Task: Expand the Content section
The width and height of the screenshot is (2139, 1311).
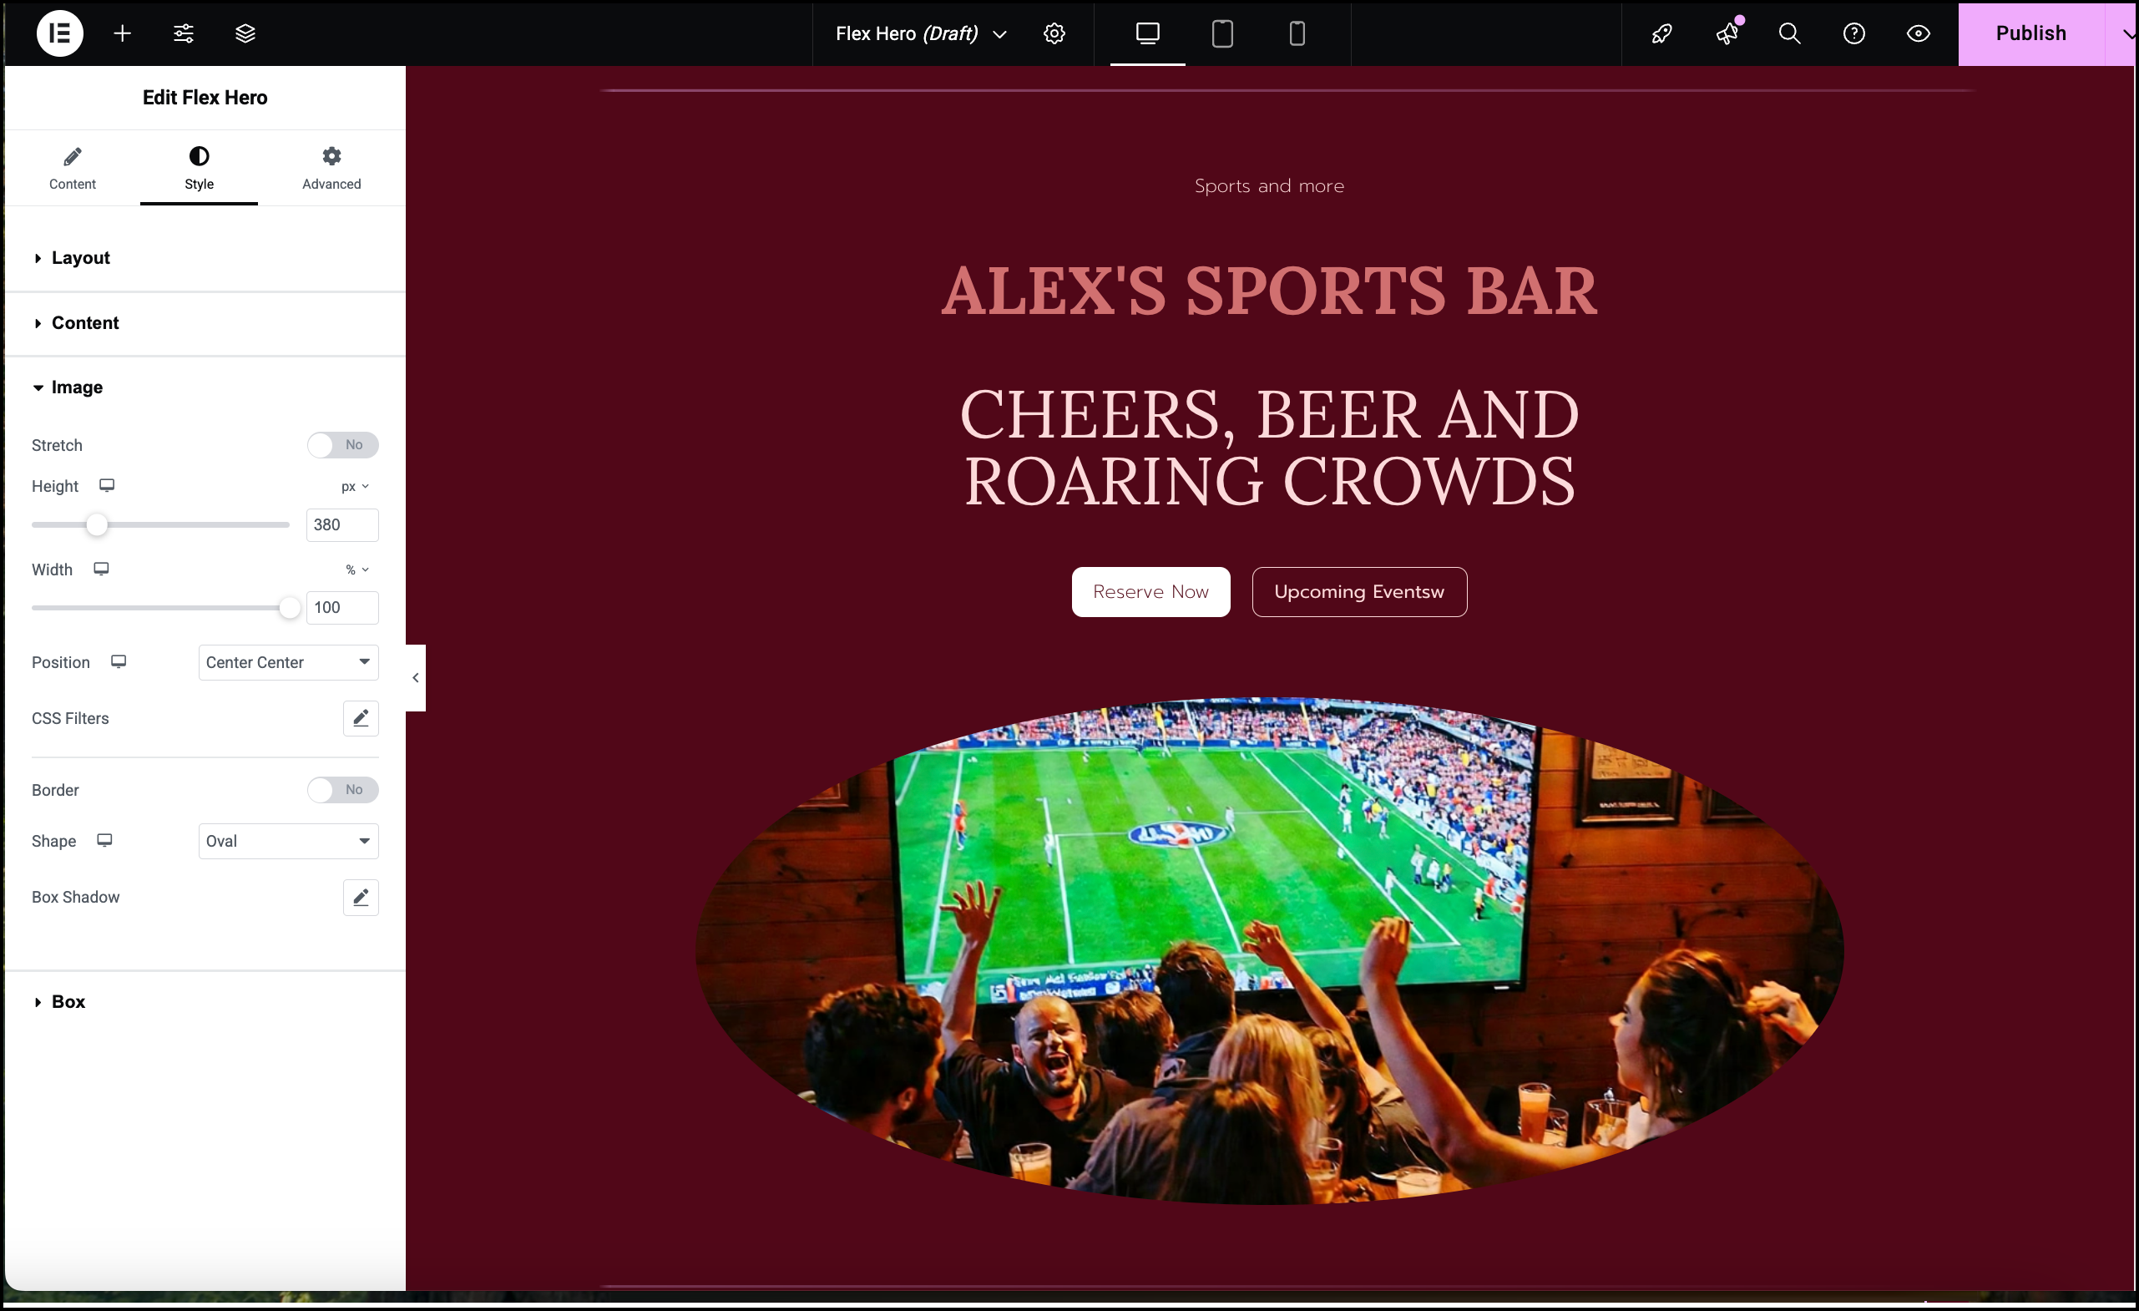Action: [x=84, y=322]
